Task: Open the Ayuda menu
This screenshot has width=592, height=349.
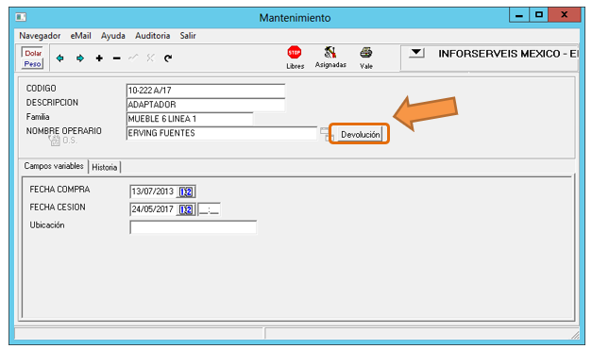Action: pos(113,36)
